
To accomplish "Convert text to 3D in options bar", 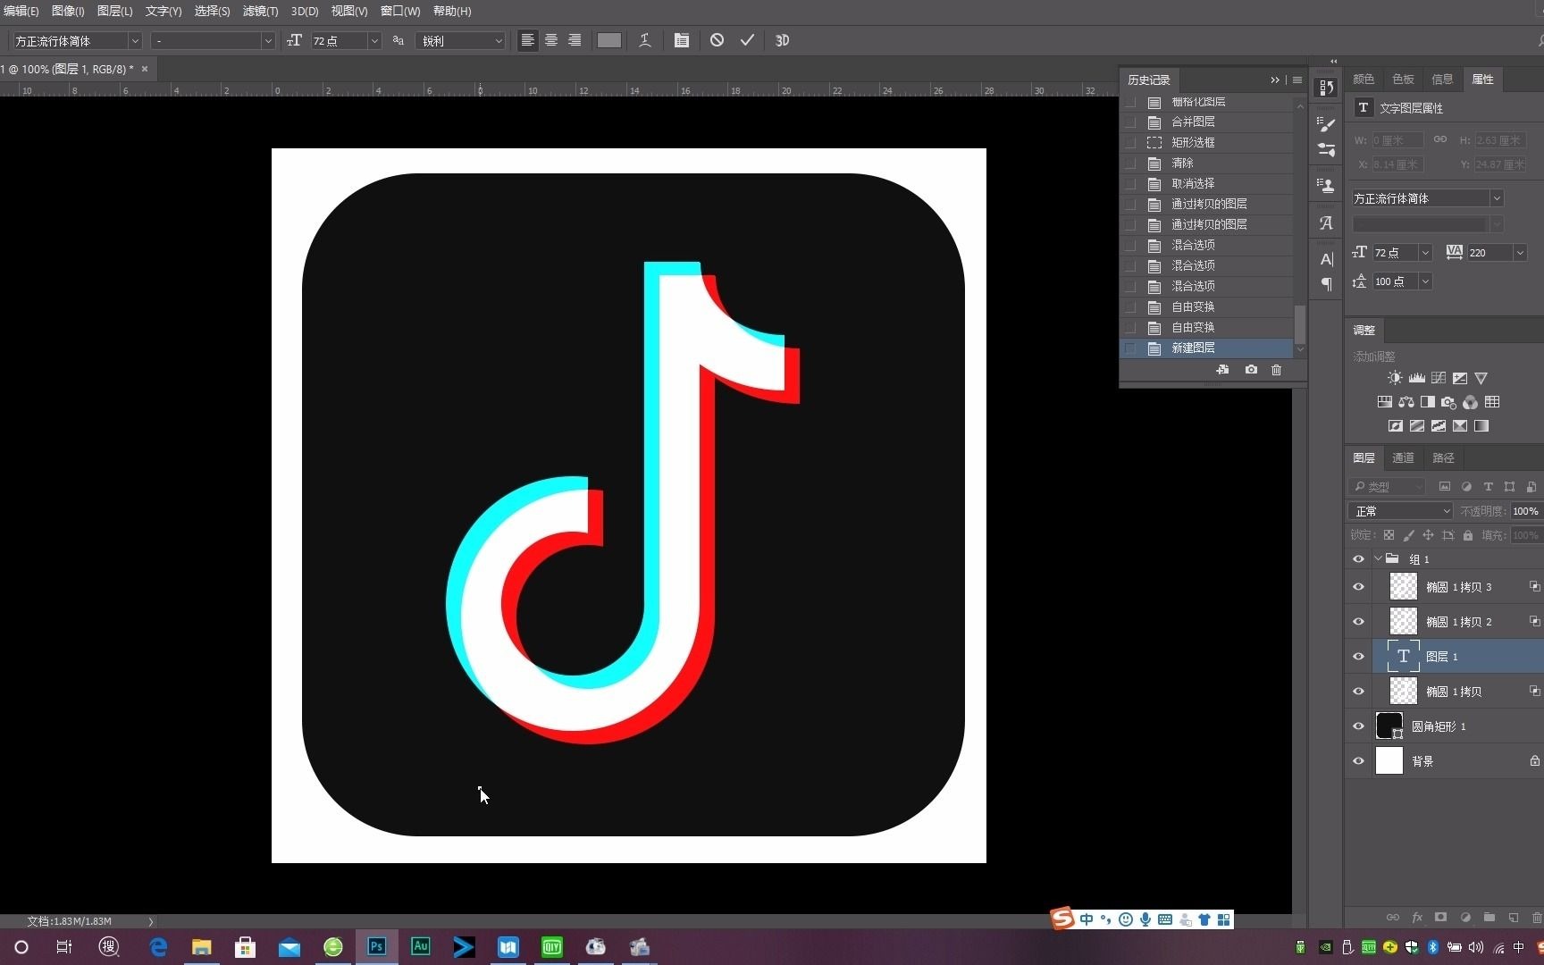I will point(782,40).
